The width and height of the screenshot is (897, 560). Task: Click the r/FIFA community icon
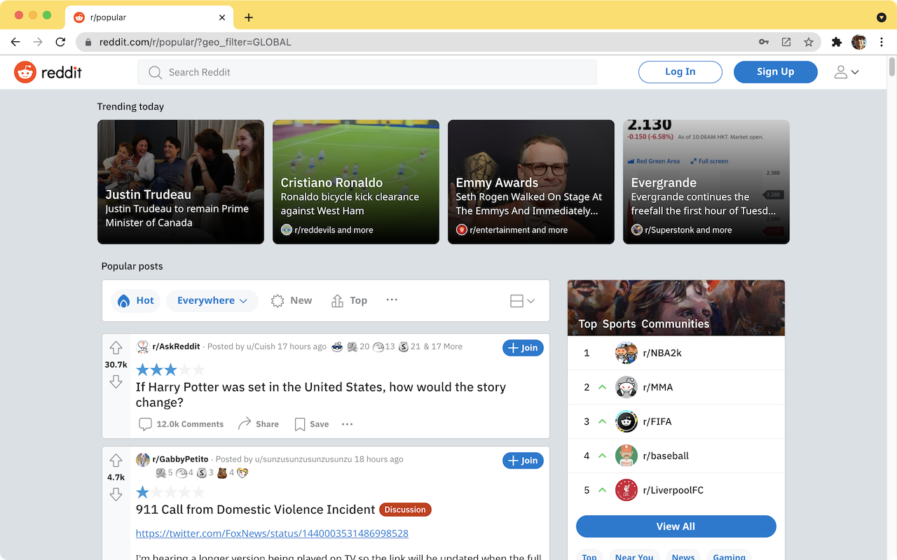pos(626,421)
